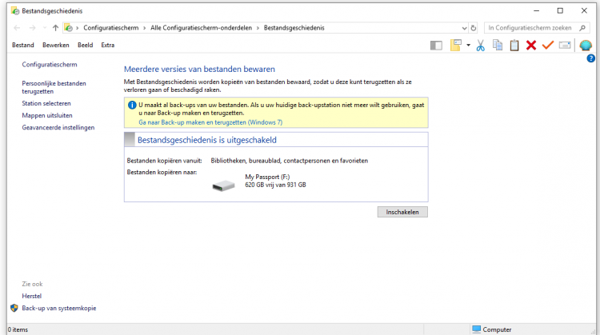This screenshot has width=600, height=335.
Task: Click the Cut scissors icon in toolbar
Action: pos(481,46)
